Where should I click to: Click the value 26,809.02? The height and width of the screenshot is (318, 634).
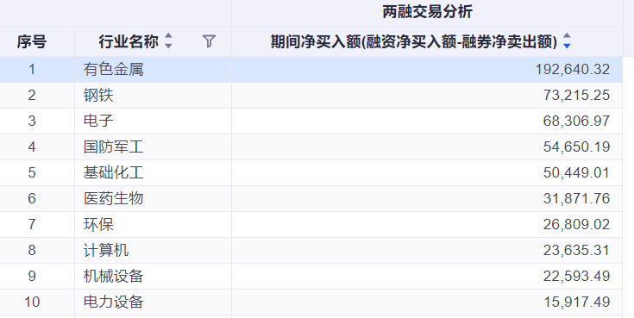576,225
